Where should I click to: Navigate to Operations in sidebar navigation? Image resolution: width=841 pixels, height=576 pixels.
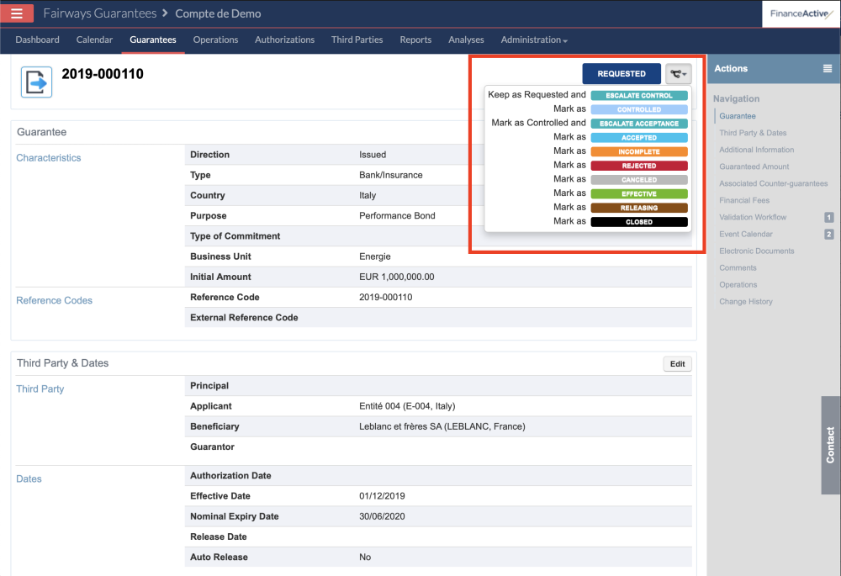tap(738, 285)
